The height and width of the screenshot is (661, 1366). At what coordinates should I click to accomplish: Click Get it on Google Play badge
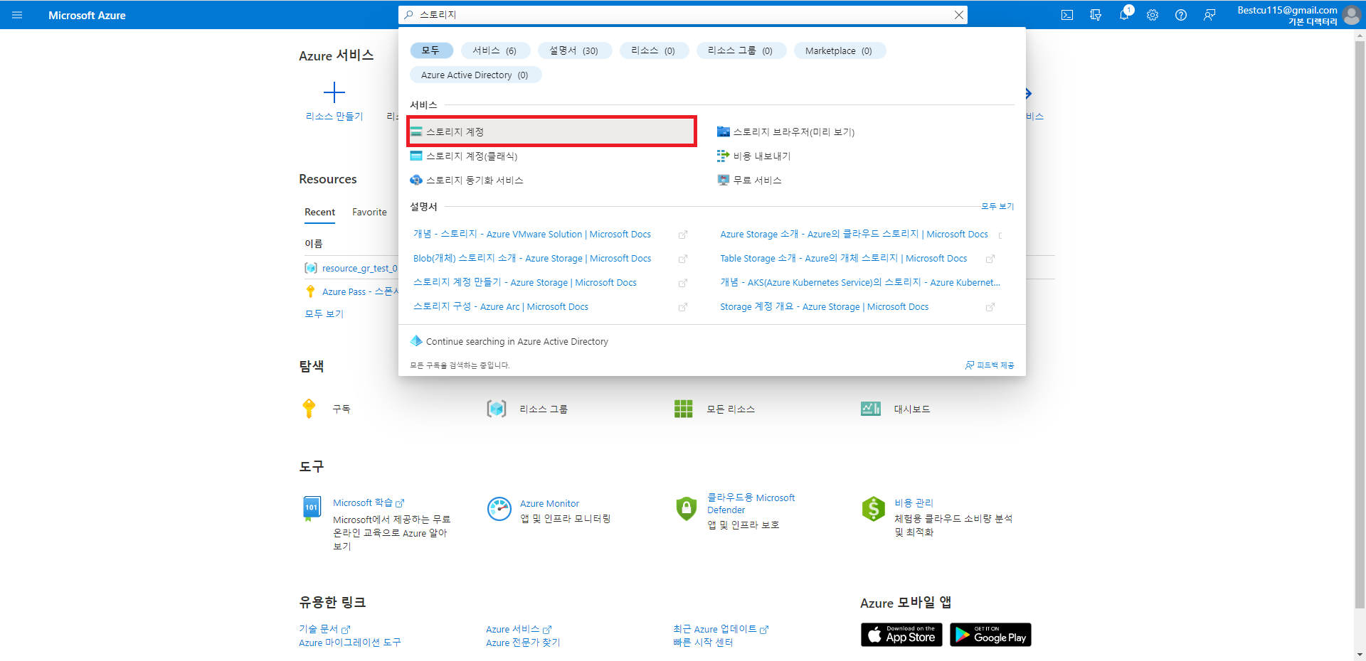click(x=990, y=635)
